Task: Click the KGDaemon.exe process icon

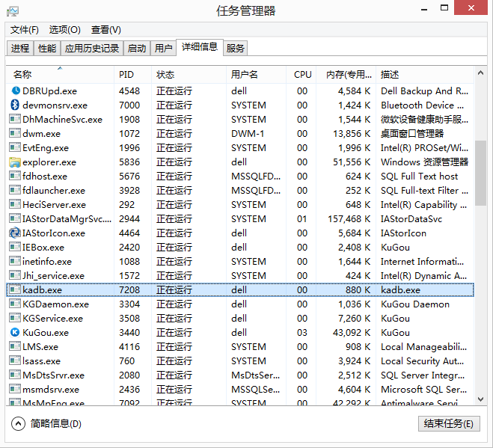Action: click(x=15, y=304)
